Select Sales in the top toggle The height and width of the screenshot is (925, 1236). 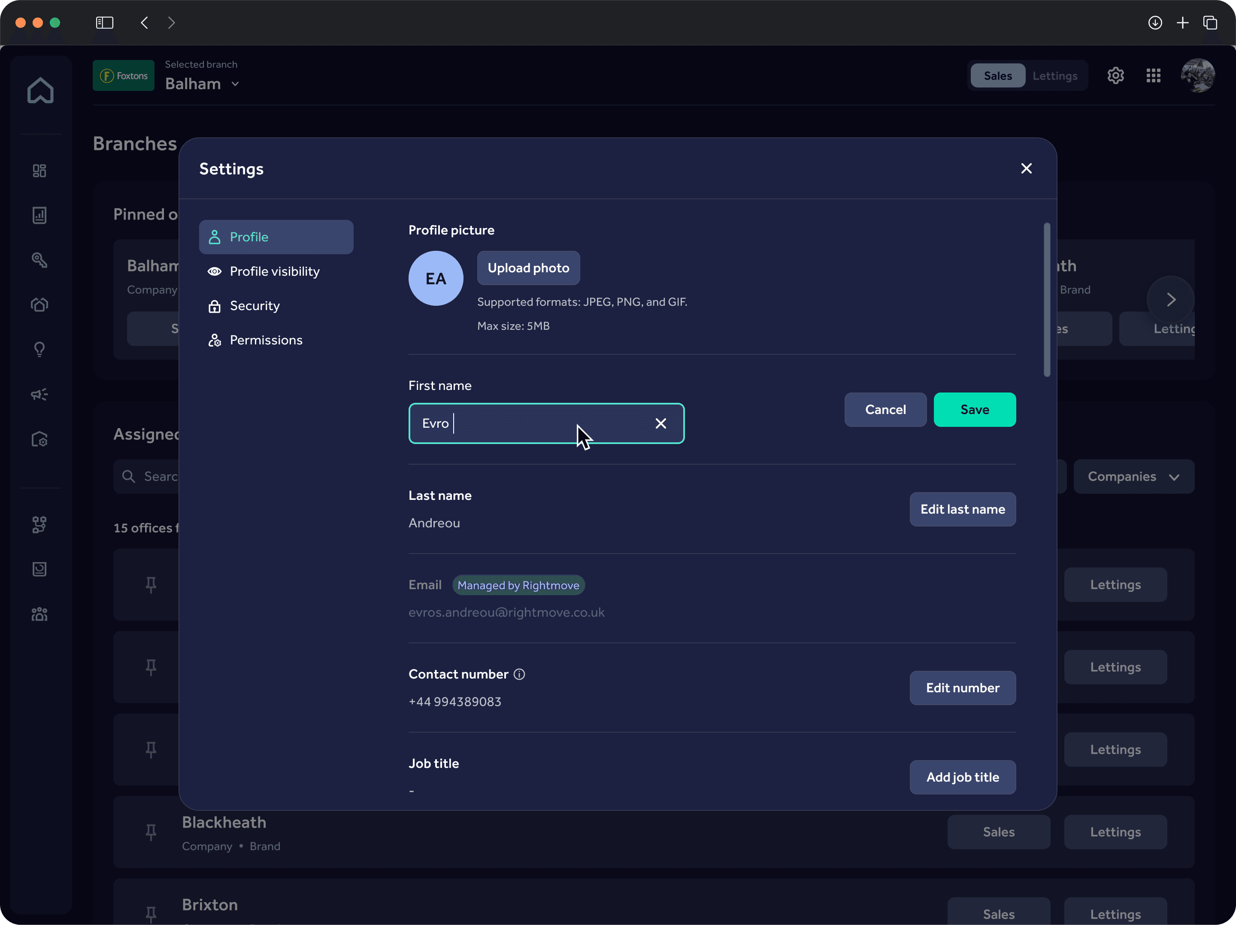(x=997, y=76)
